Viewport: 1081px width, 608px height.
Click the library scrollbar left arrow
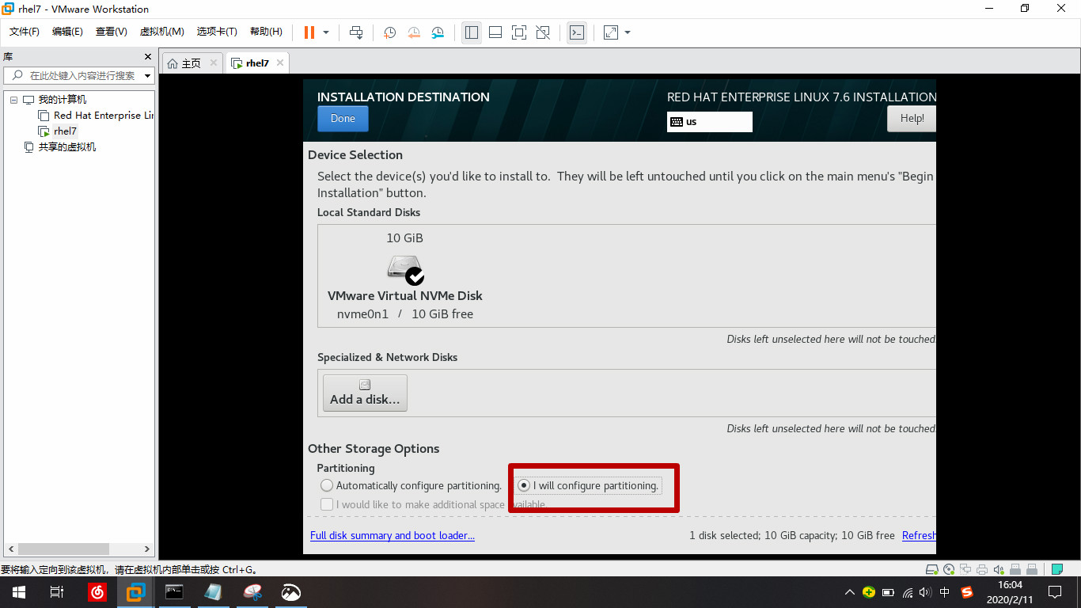(x=10, y=549)
